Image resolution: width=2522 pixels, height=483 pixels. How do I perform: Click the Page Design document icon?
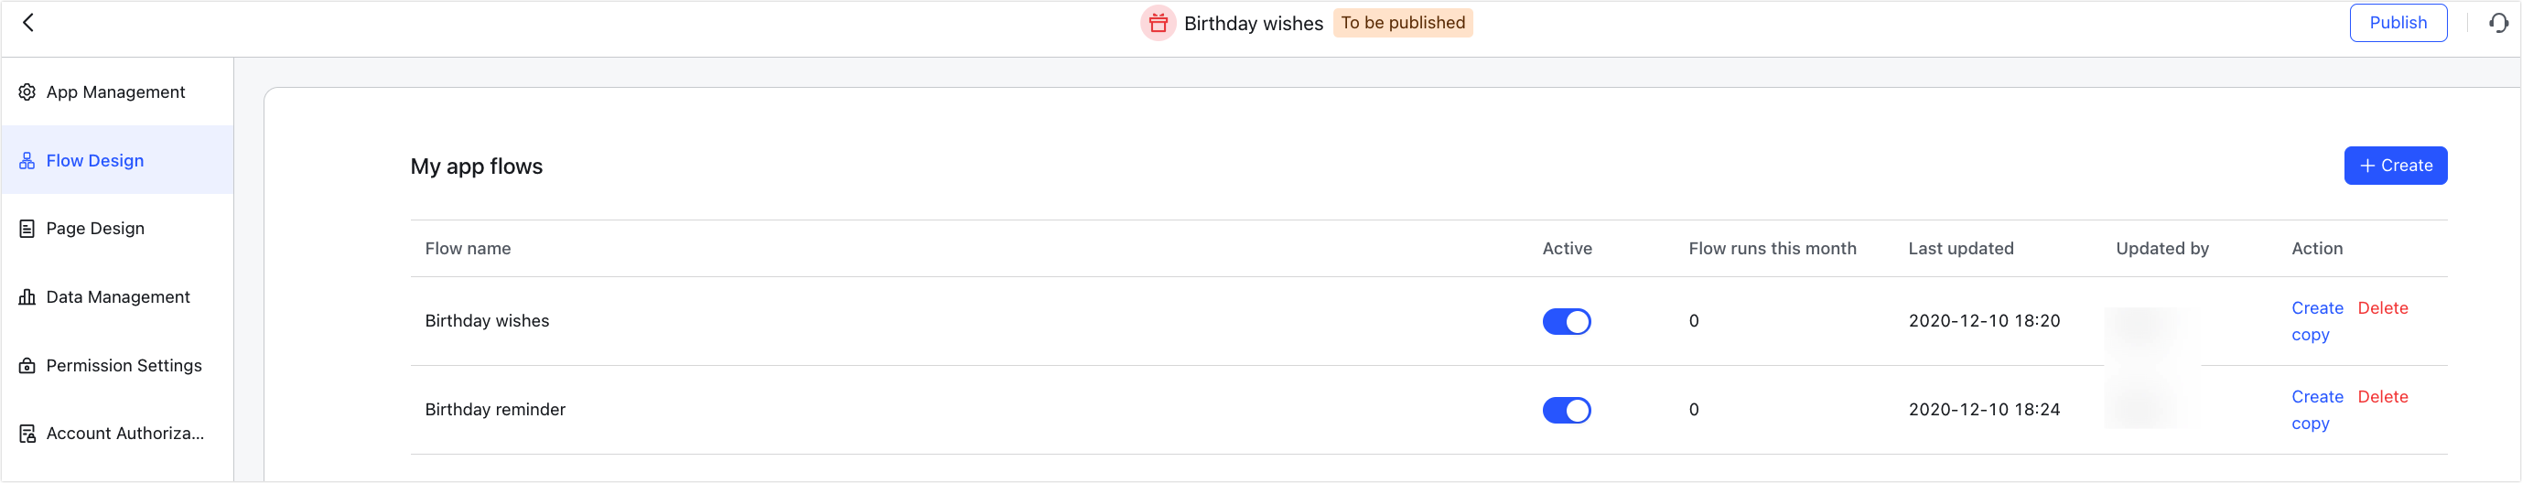tap(27, 229)
